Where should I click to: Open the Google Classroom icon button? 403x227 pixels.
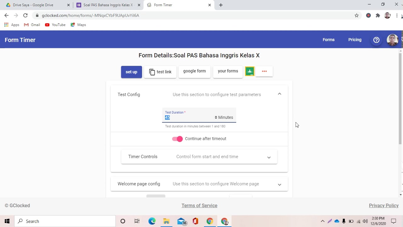pos(250,71)
